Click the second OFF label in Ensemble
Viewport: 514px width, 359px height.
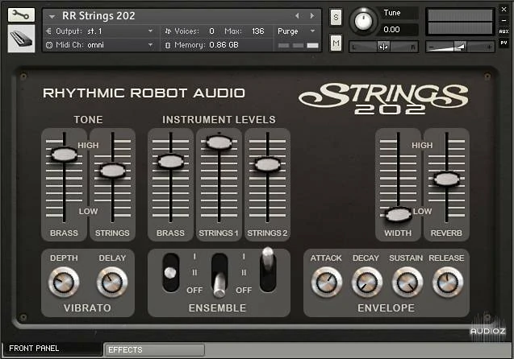244,291
